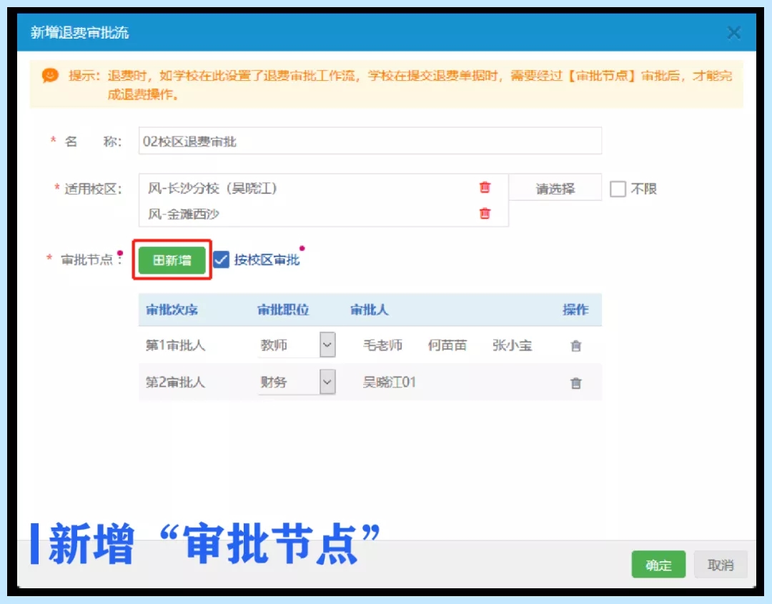Click the orange smiley tip icon
The image size is (772, 604).
pos(50,76)
